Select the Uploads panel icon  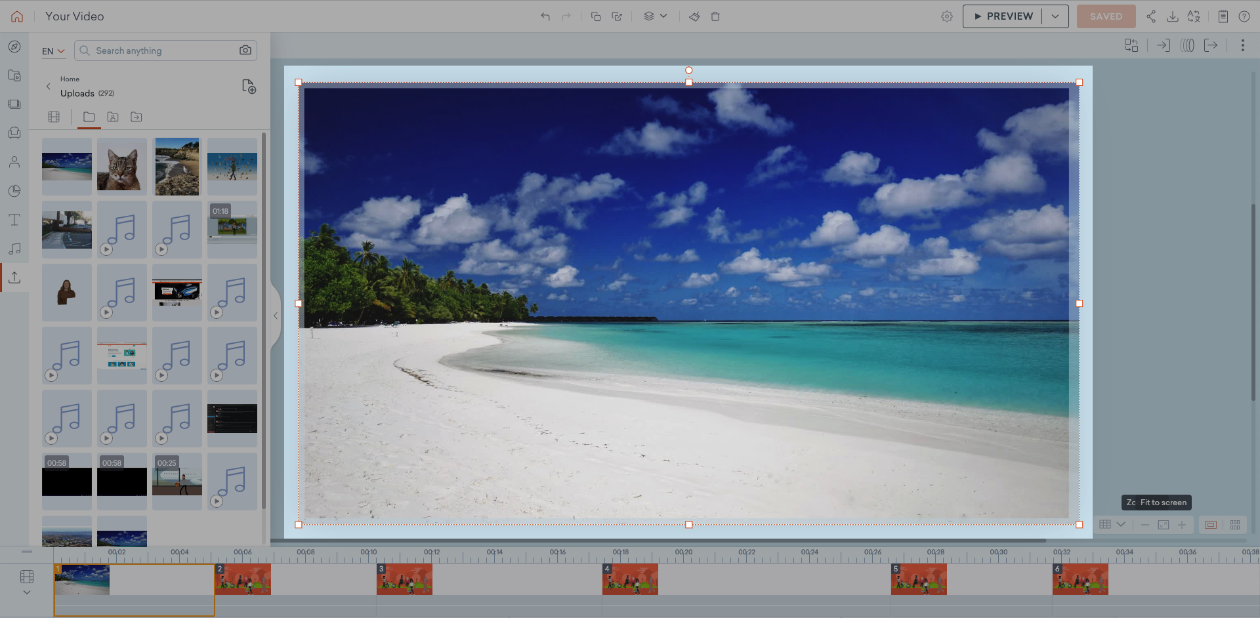click(14, 278)
